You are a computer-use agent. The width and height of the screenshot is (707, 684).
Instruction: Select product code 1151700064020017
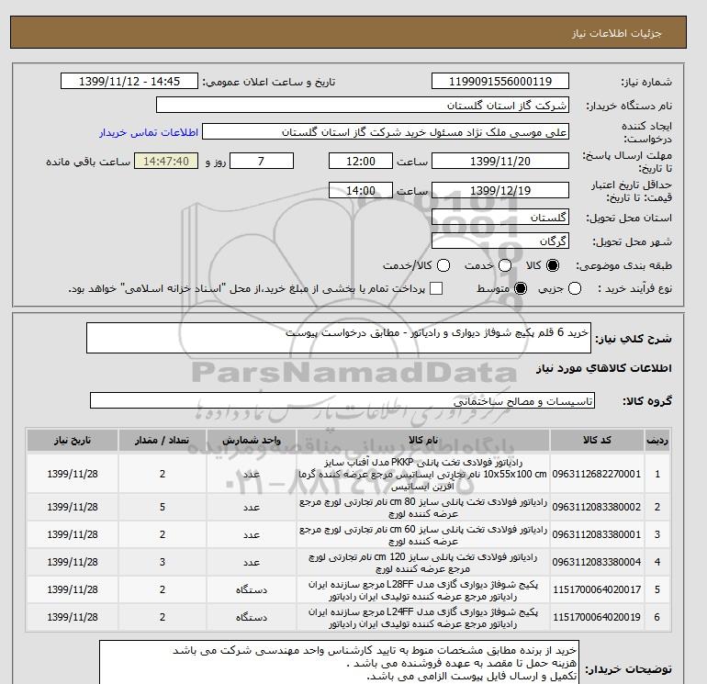[597, 589]
